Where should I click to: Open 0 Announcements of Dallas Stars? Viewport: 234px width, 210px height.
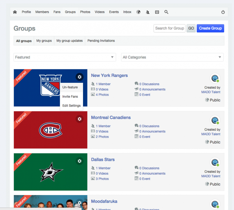152,173
